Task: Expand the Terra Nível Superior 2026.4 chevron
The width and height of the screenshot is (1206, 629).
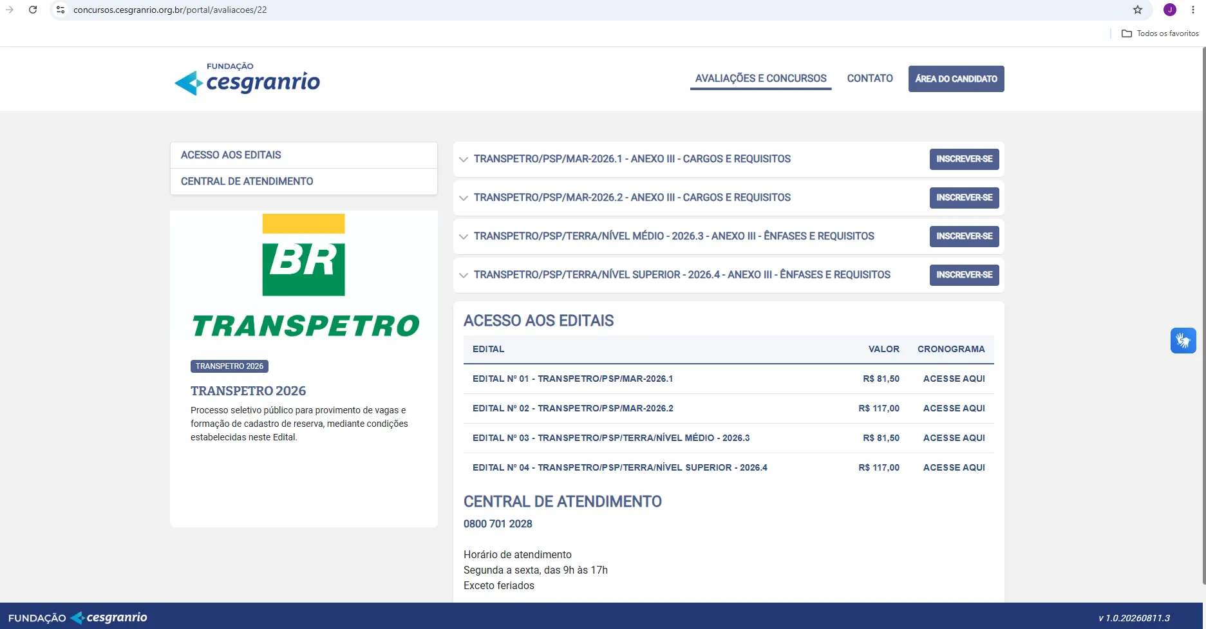Action: point(464,276)
